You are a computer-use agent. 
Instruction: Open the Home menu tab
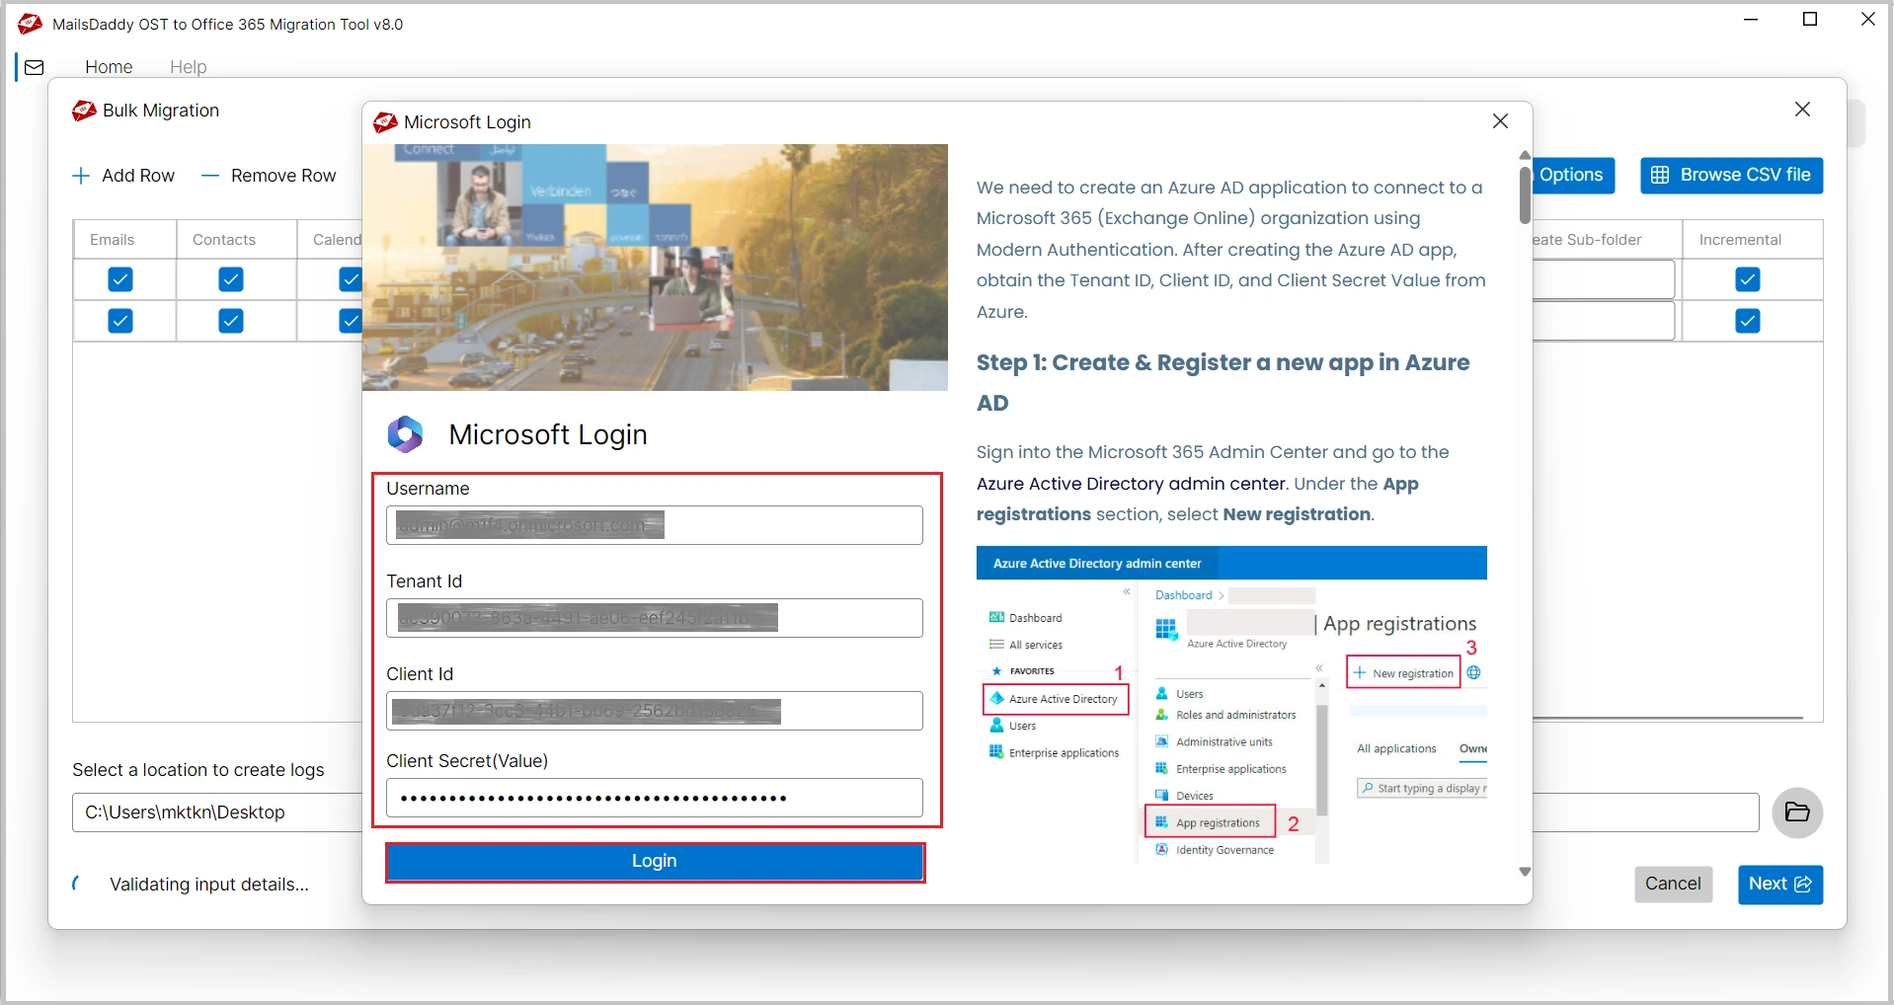point(109,67)
